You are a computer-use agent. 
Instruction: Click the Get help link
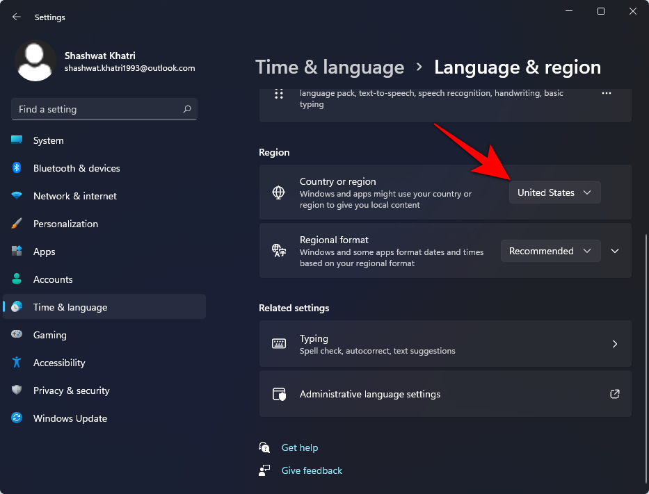click(x=300, y=447)
